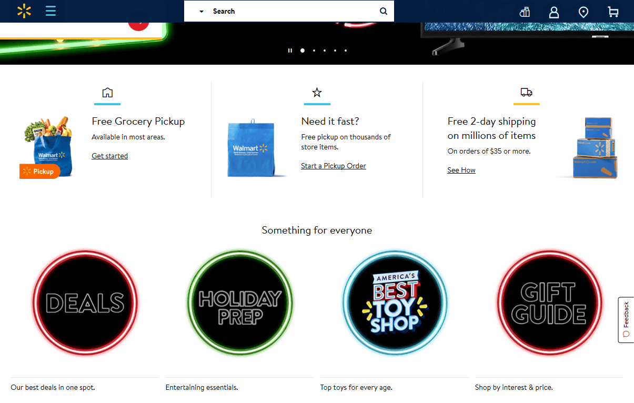The height and width of the screenshot is (403, 634).
Task: Select the second carousel slide dot
Action: [314, 51]
